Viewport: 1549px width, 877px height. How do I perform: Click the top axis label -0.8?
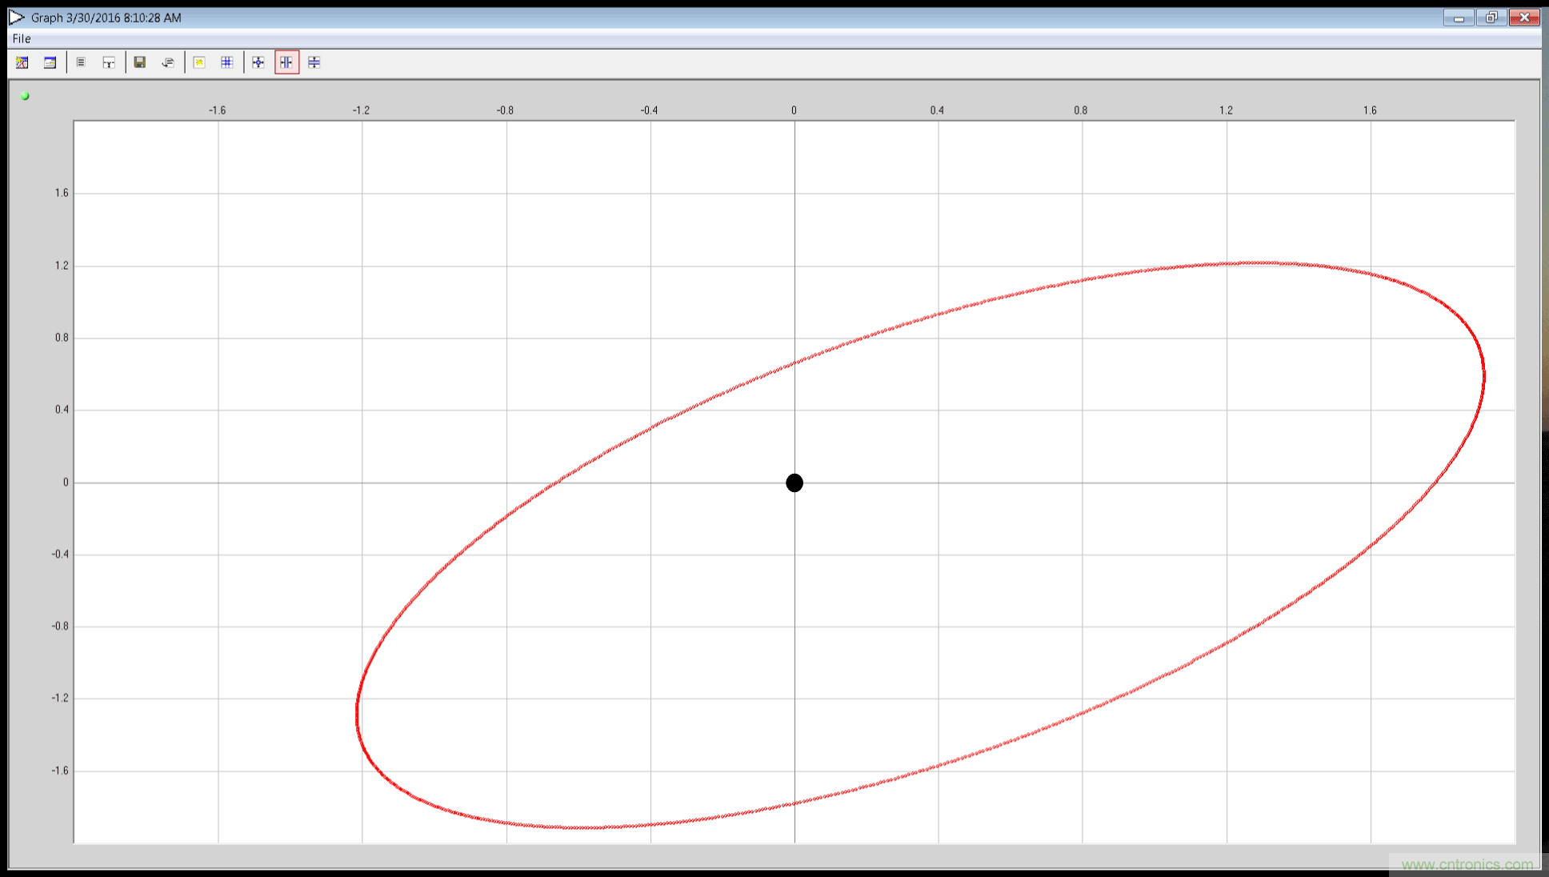[505, 110]
